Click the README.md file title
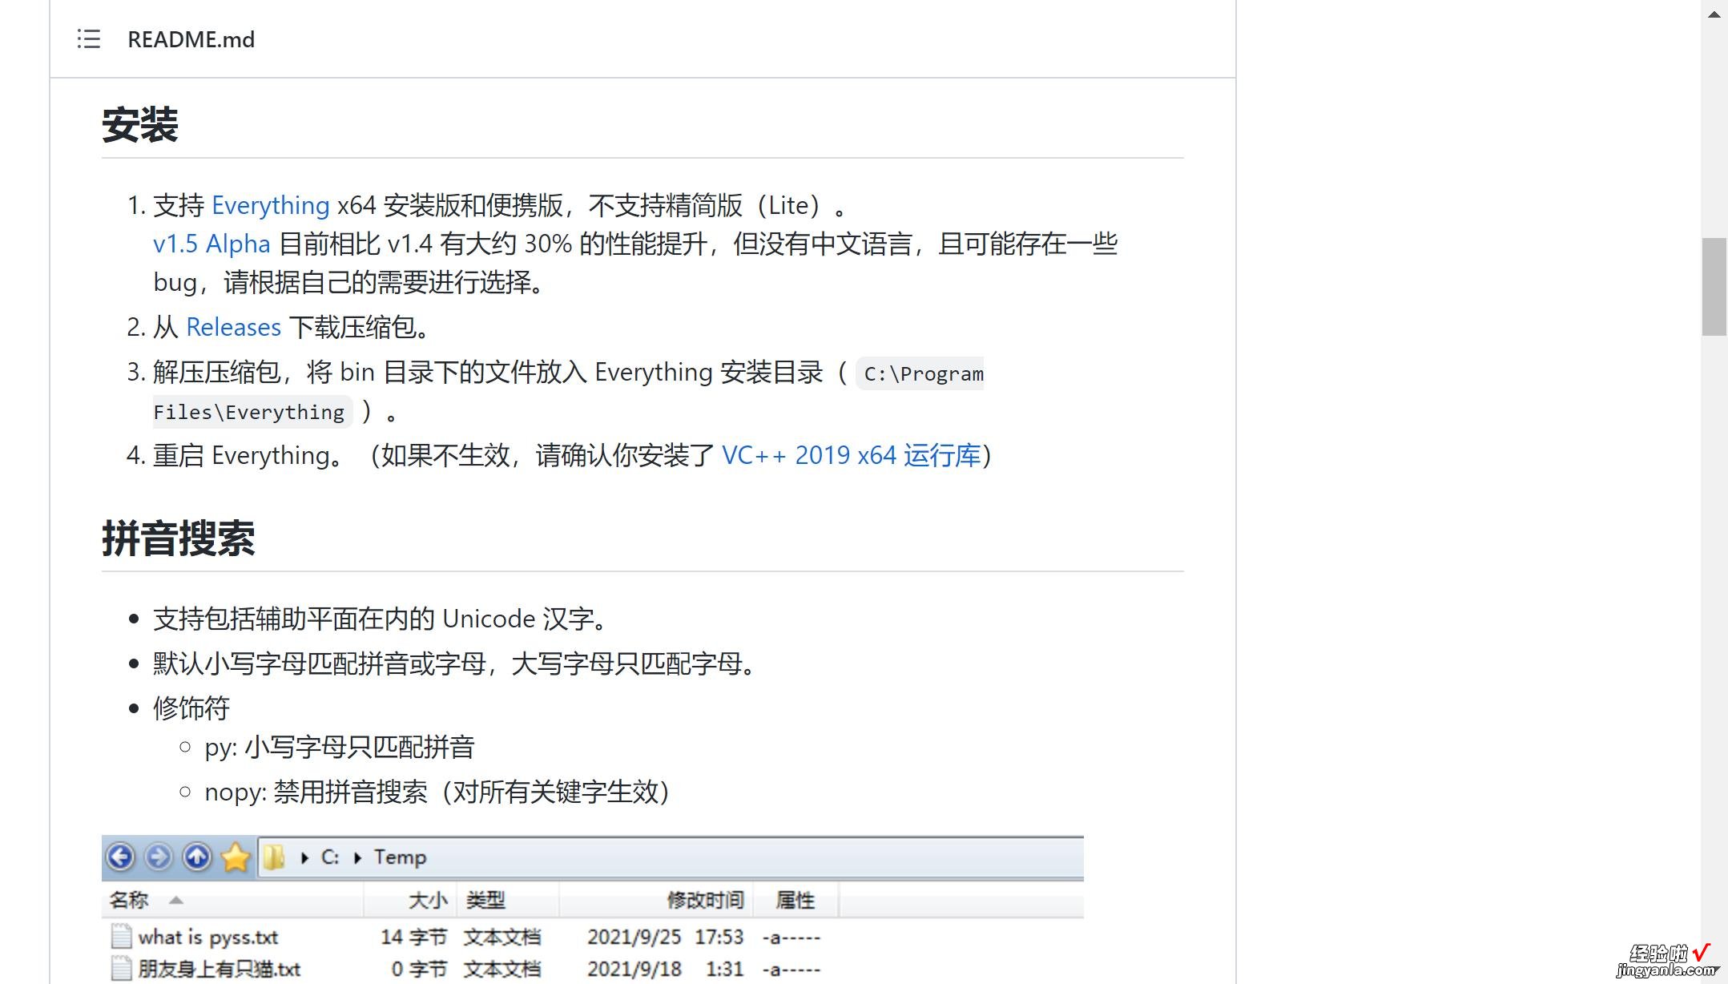Screen dimensions: 1728x984 coord(191,39)
